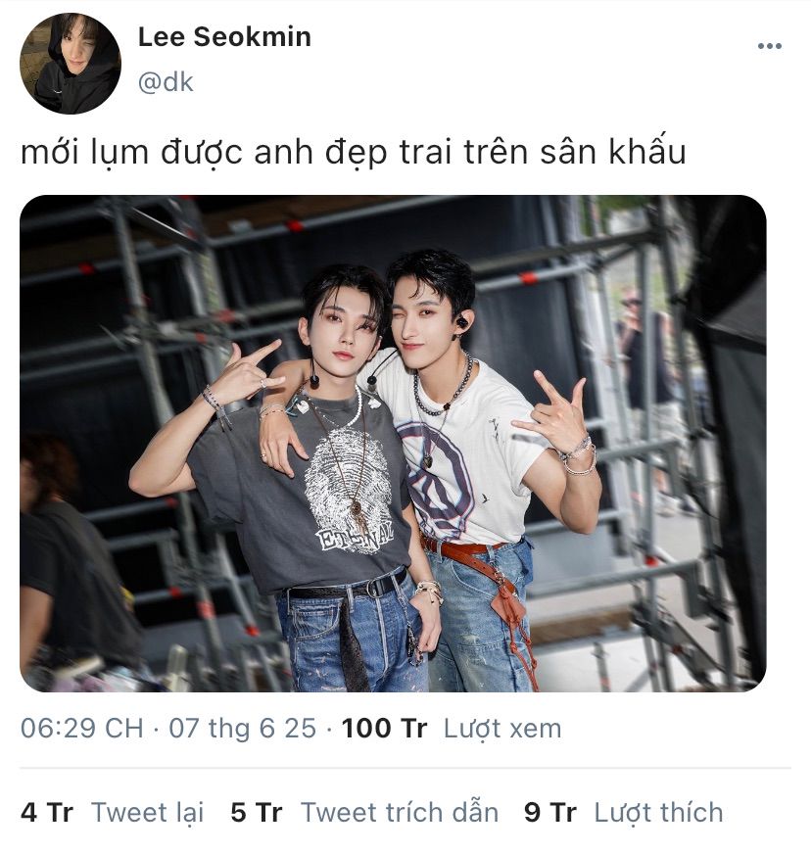Click the Lượt xem label
The image size is (811, 854).
502,729
